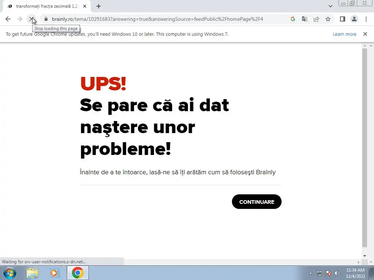Click the network tray icon
The width and height of the screenshot is (374, 280).
point(319,273)
